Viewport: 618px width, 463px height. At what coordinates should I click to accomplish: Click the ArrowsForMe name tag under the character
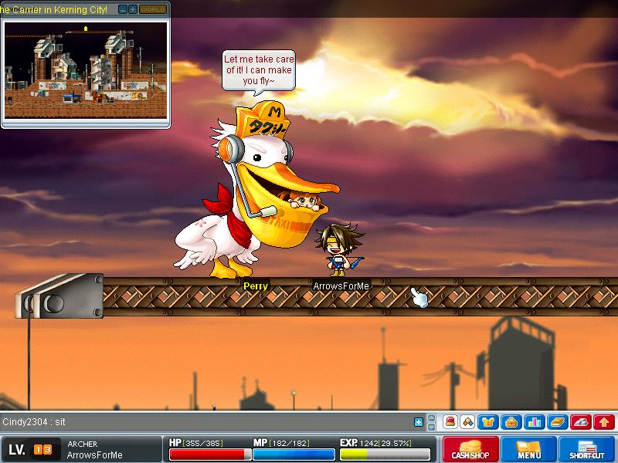[x=341, y=286]
